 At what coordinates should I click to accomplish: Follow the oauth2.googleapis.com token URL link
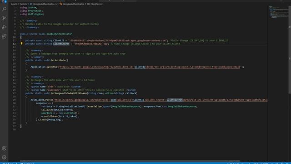[x=161, y=100]
